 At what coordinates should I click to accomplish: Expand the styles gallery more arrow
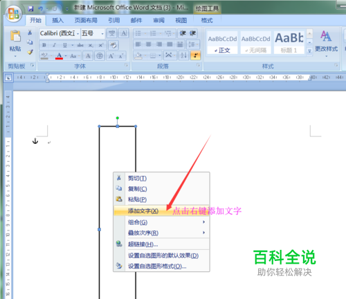pos(309,51)
